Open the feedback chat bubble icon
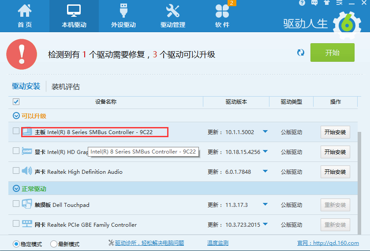Image resolution: width=370 pixels, height=251 pixels. (x=314, y=3)
